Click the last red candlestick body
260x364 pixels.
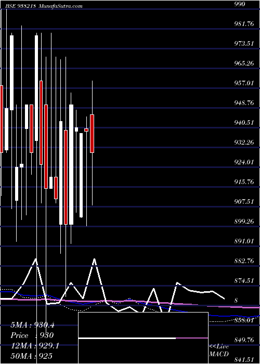click(x=92, y=134)
